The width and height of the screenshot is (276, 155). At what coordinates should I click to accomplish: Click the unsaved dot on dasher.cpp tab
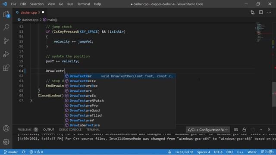pyautogui.click(x=43, y=12)
